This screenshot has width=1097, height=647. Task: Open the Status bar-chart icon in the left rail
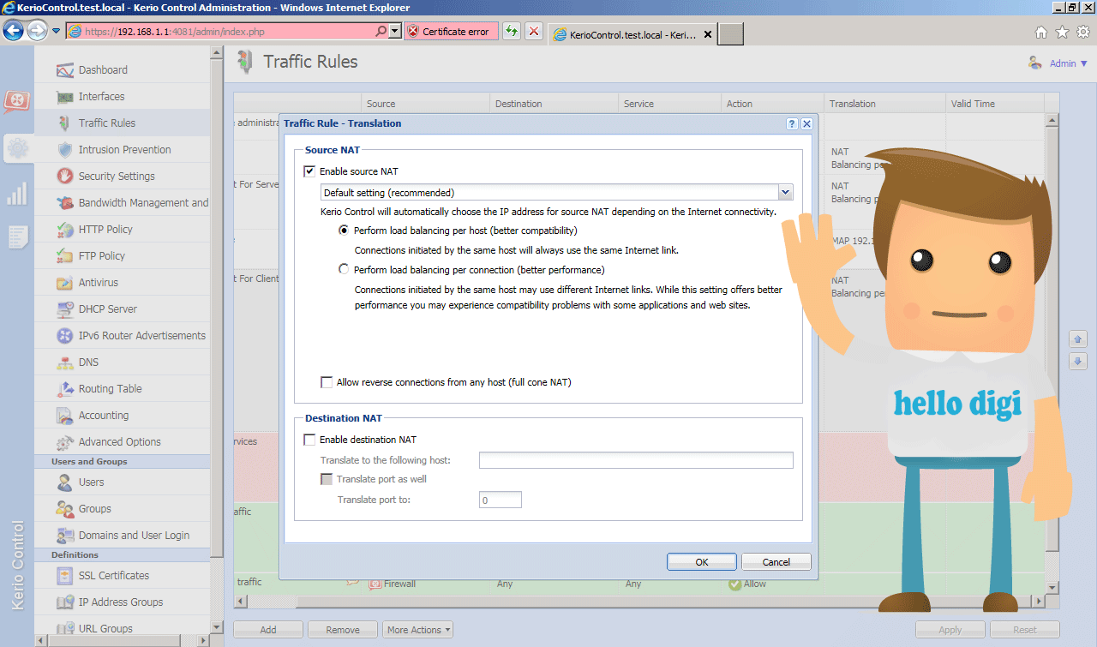coord(17,195)
